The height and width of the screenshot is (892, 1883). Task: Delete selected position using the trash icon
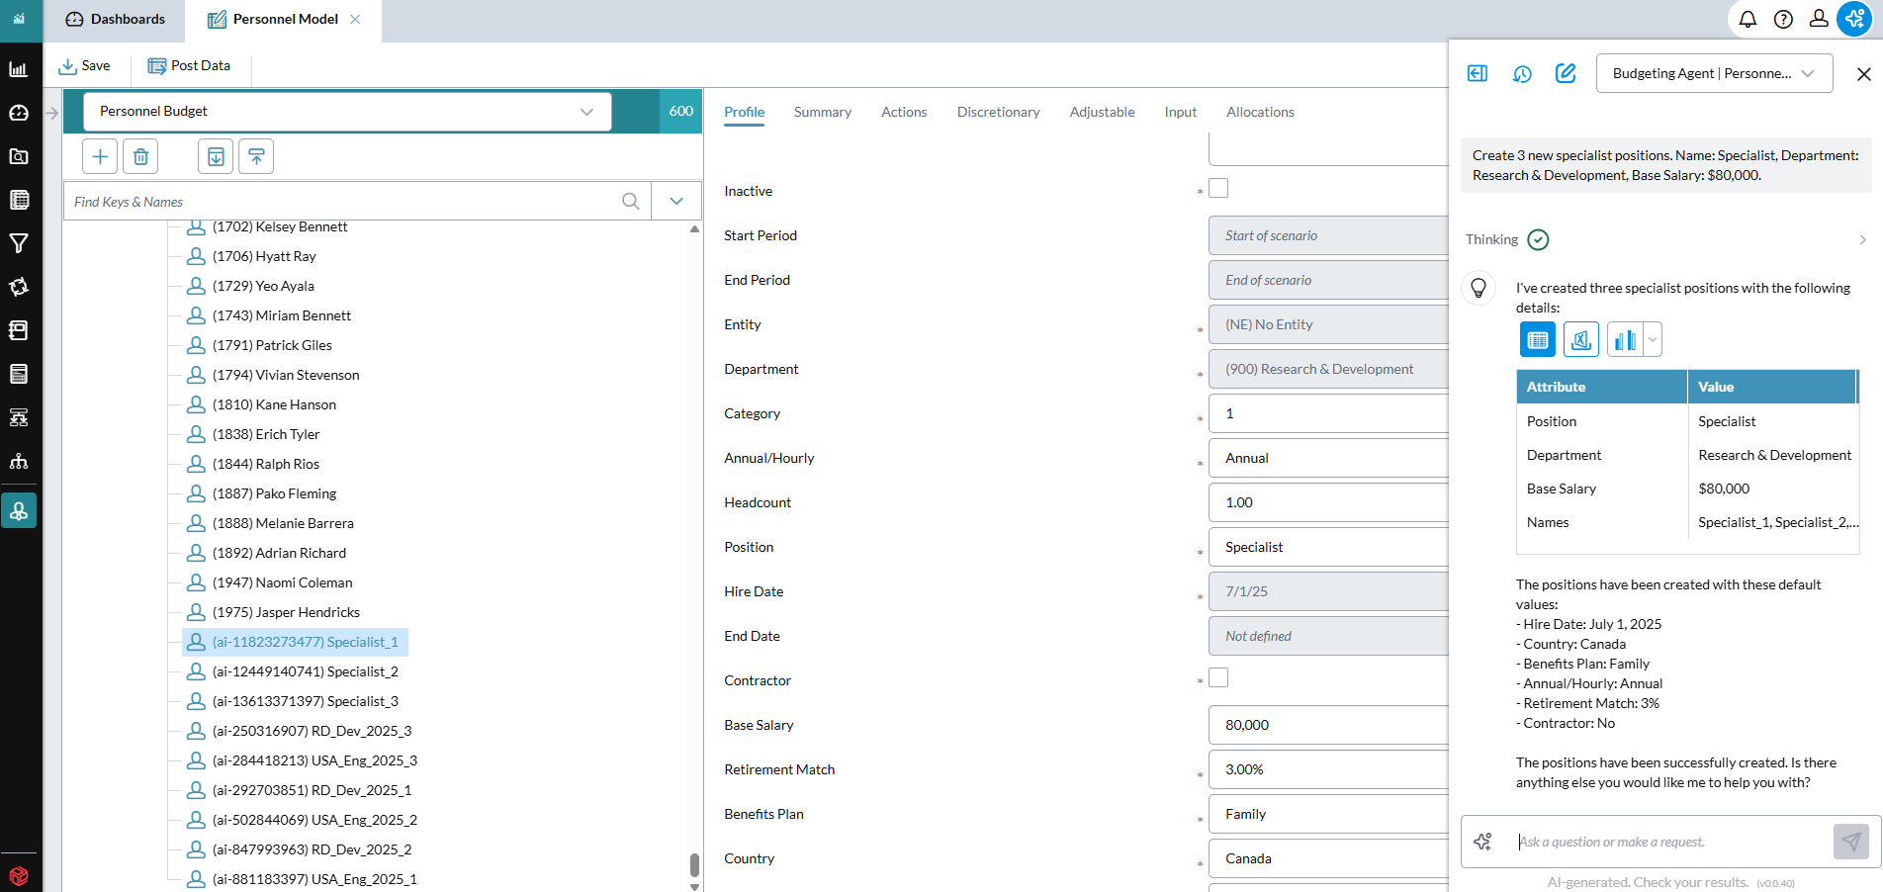click(140, 156)
